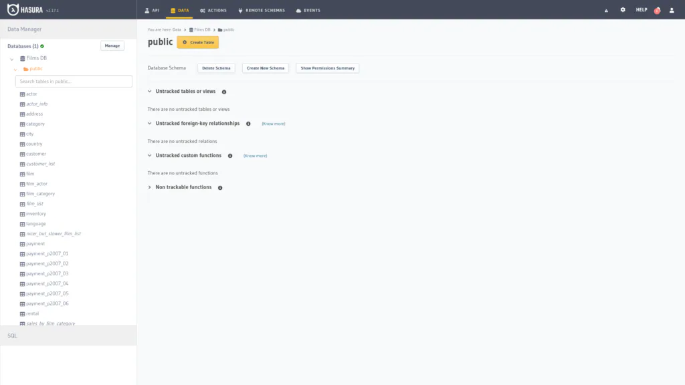The width and height of the screenshot is (685, 385).
Task: Click the notifications heart icon
Action: click(657, 11)
